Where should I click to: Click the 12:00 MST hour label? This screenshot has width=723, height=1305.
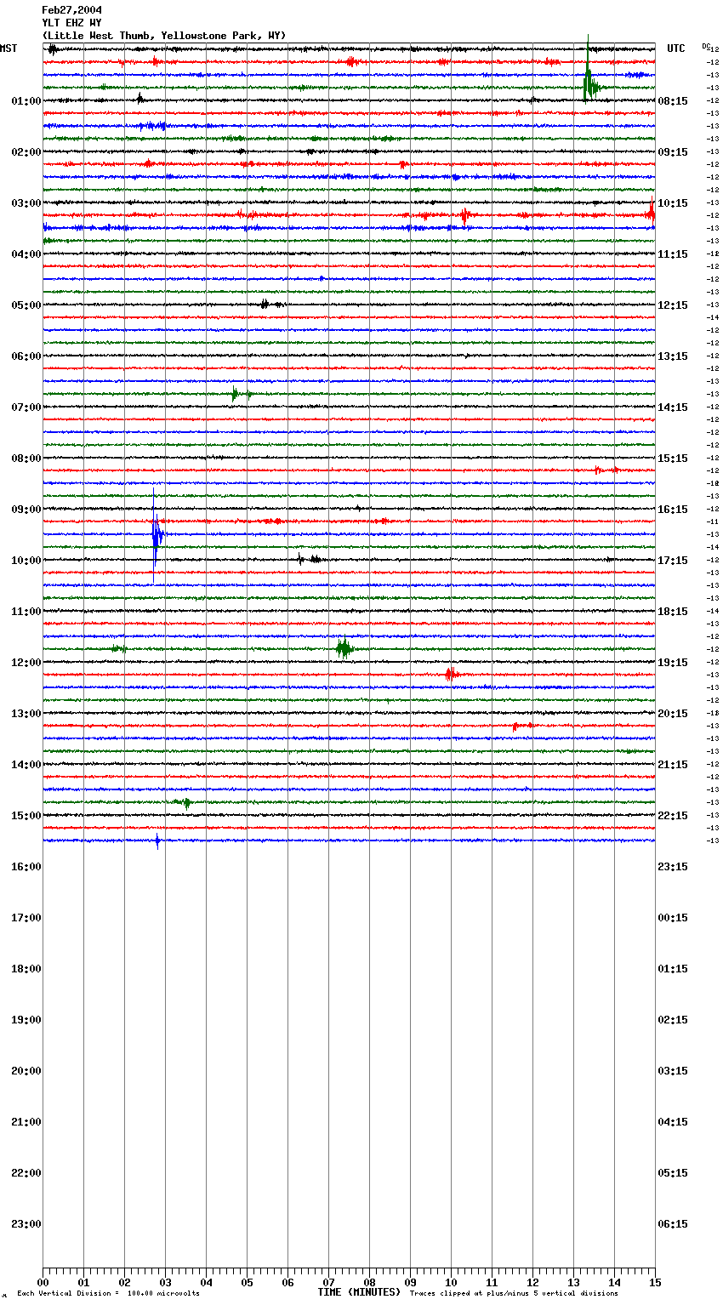pos(26,663)
